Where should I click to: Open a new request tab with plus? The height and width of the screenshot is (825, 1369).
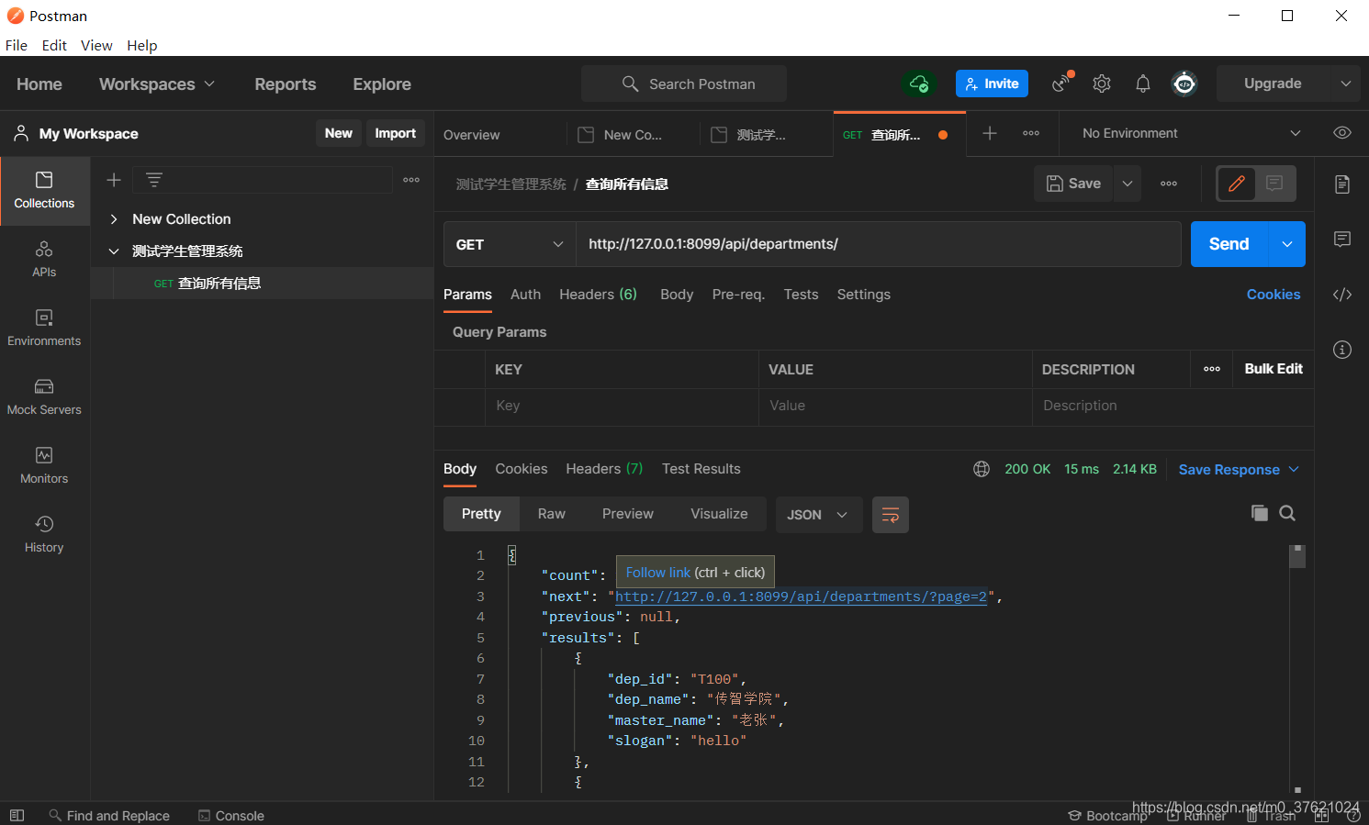(990, 133)
